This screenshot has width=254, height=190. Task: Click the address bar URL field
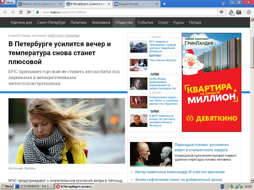tap(126, 12)
